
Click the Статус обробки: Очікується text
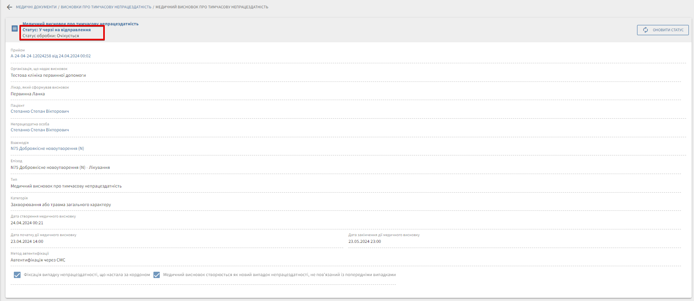51,36
